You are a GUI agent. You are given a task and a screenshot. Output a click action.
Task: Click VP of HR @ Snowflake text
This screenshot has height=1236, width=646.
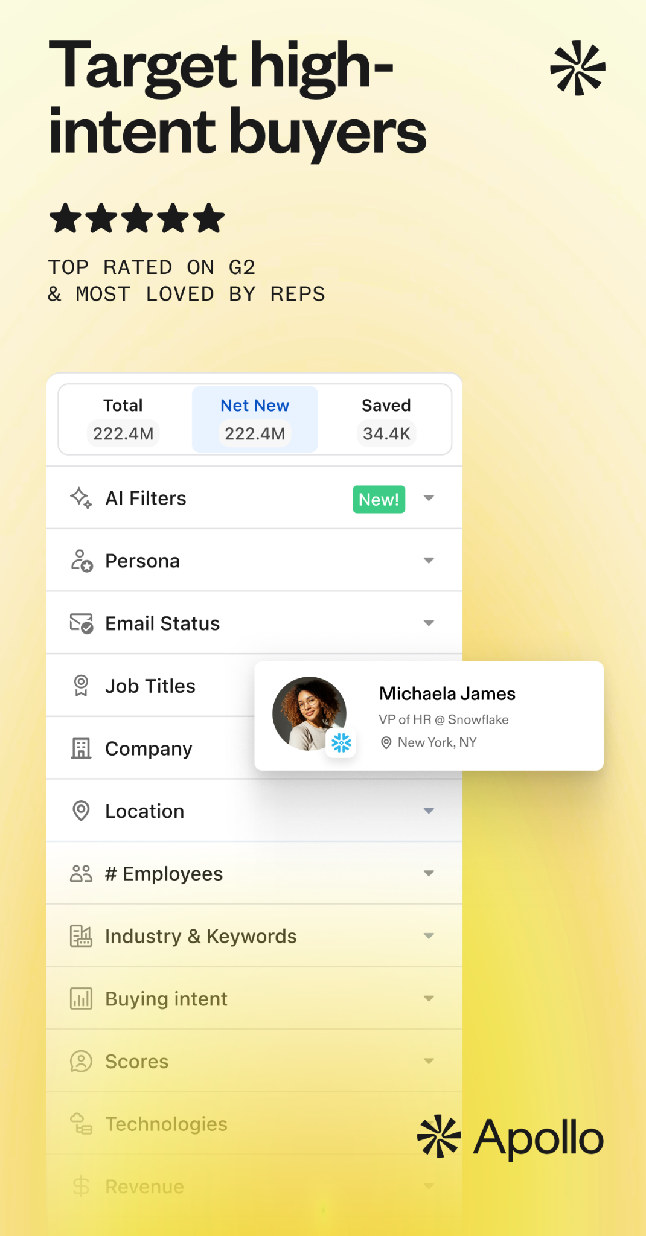[x=444, y=719]
